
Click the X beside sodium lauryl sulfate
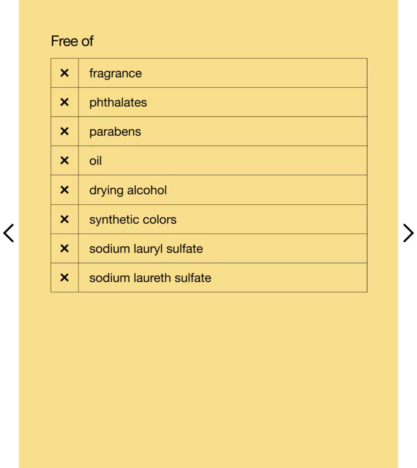(64, 249)
